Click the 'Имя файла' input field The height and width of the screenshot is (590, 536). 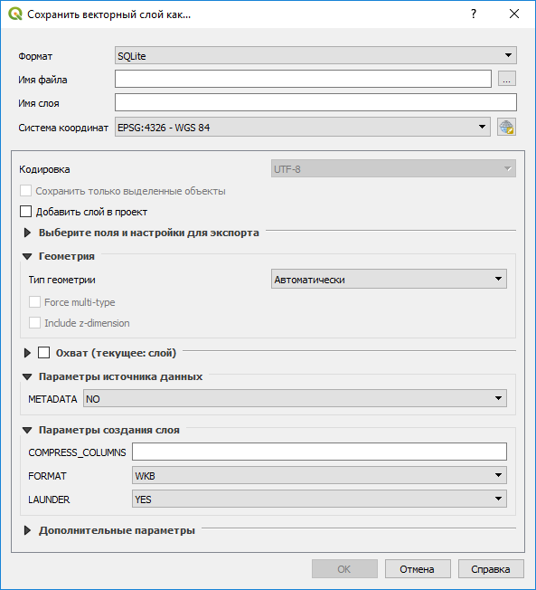click(303, 79)
